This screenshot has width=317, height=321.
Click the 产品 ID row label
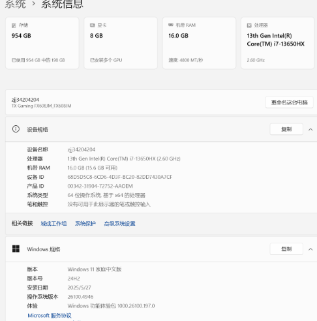tap(35, 186)
